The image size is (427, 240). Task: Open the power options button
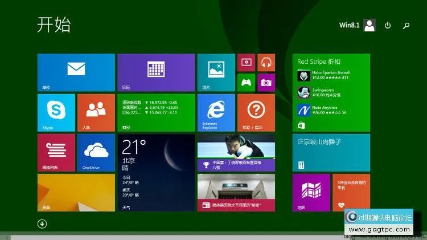click(x=388, y=25)
